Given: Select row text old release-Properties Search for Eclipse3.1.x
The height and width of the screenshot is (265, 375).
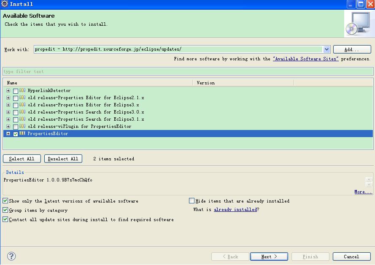Looking at the screenshot, I should coord(86,119).
